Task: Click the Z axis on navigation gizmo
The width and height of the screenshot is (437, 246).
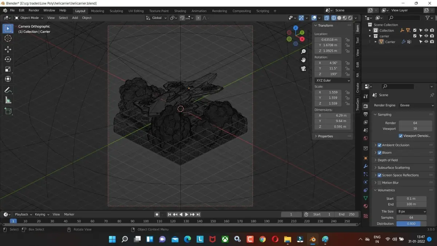Action: pyautogui.click(x=296, y=28)
